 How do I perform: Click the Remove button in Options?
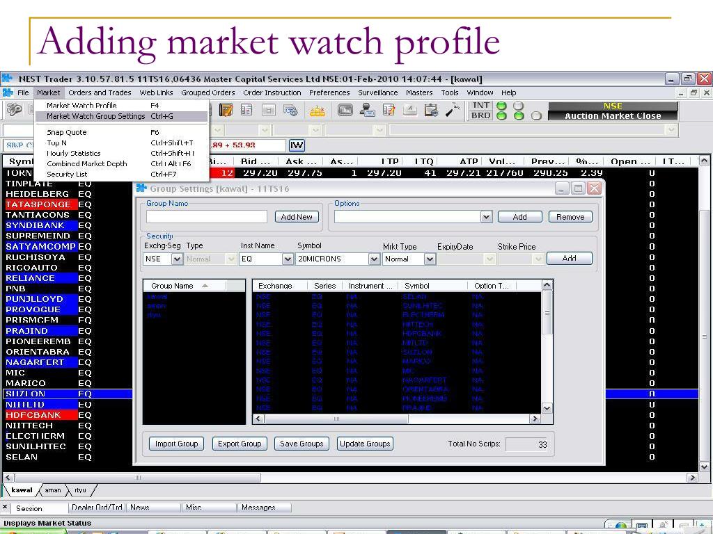570,217
